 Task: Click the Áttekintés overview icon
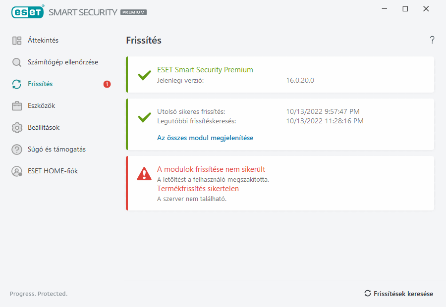(x=17, y=41)
